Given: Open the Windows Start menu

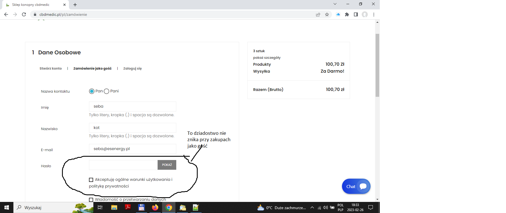Looking at the screenshot, I should pyautogui.click(x=7, y=207).
